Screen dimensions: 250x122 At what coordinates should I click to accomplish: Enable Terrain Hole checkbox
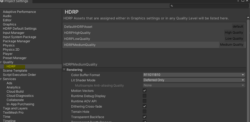(145, 112)
